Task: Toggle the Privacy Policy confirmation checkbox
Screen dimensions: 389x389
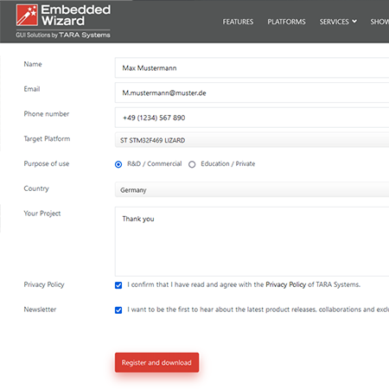Action: [x=118, y=285]
